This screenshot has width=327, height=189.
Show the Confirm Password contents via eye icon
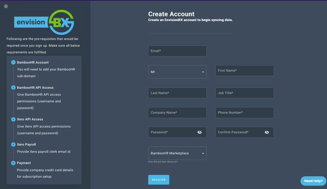[267, 132]
